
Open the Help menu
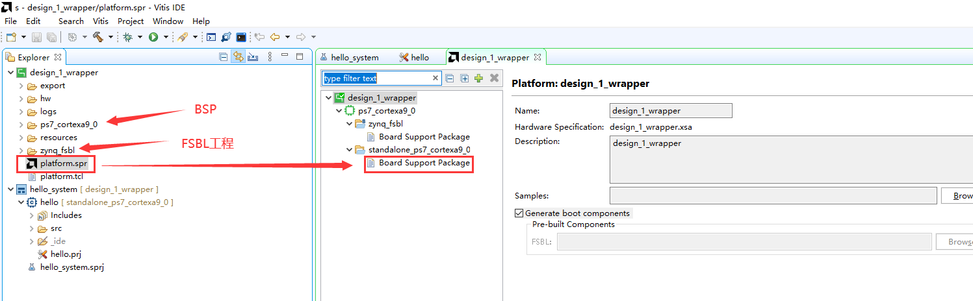pos(201,21)
